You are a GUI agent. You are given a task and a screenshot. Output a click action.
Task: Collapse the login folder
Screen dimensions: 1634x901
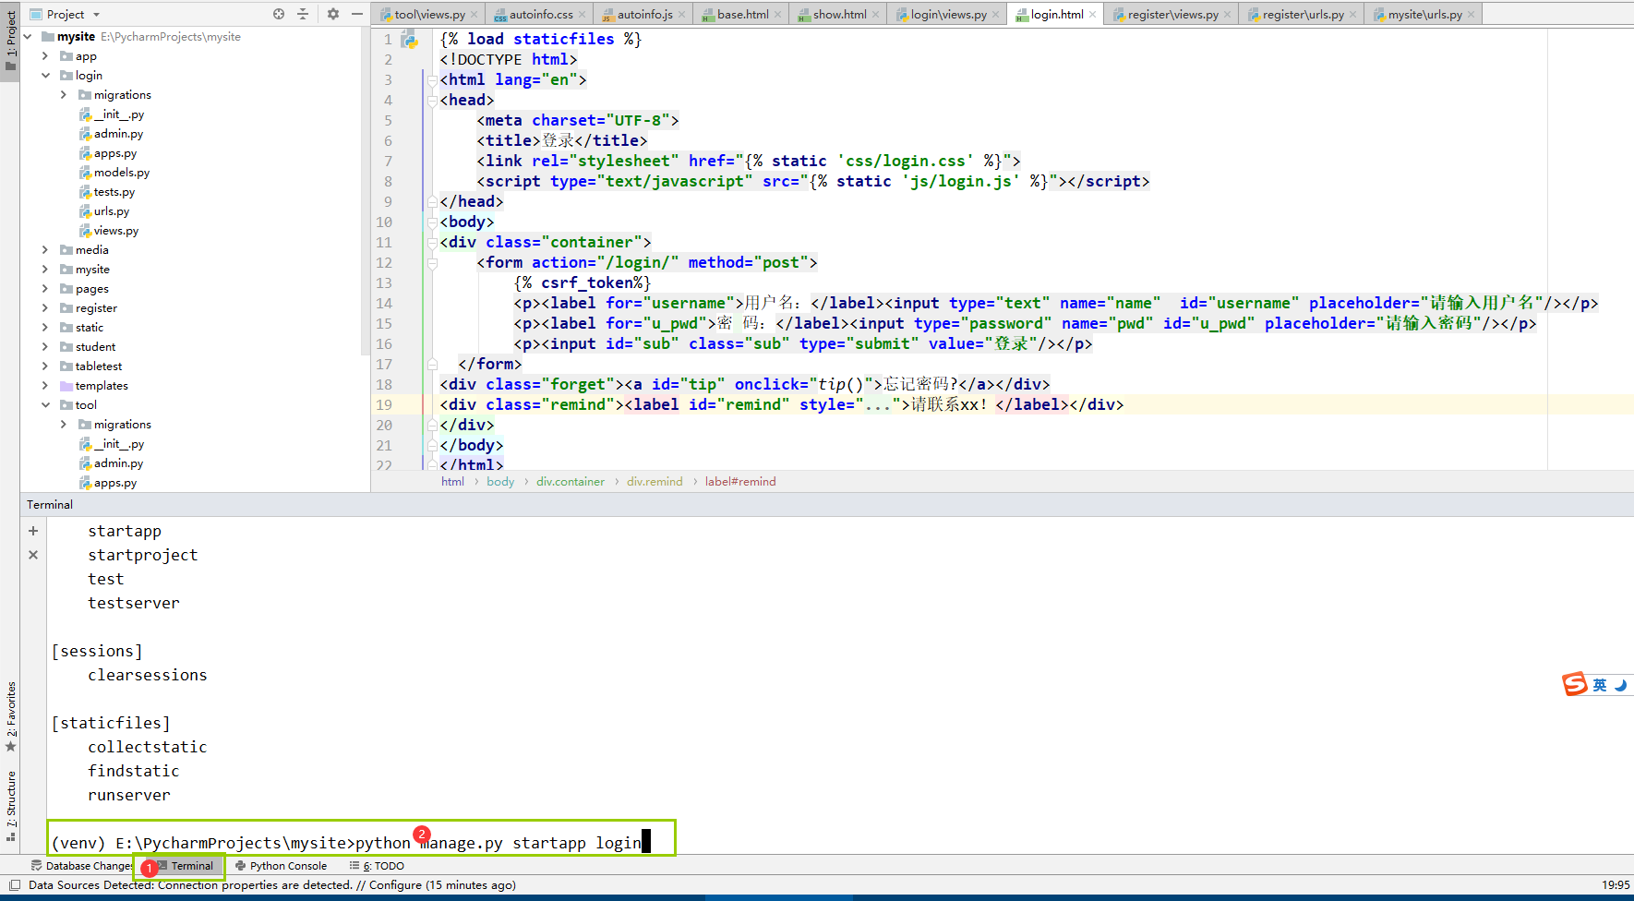click(x=45, y=76)
